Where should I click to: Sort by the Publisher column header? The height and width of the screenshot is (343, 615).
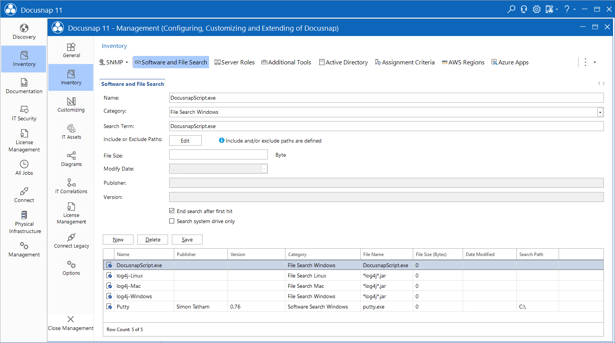coord(201,254)
